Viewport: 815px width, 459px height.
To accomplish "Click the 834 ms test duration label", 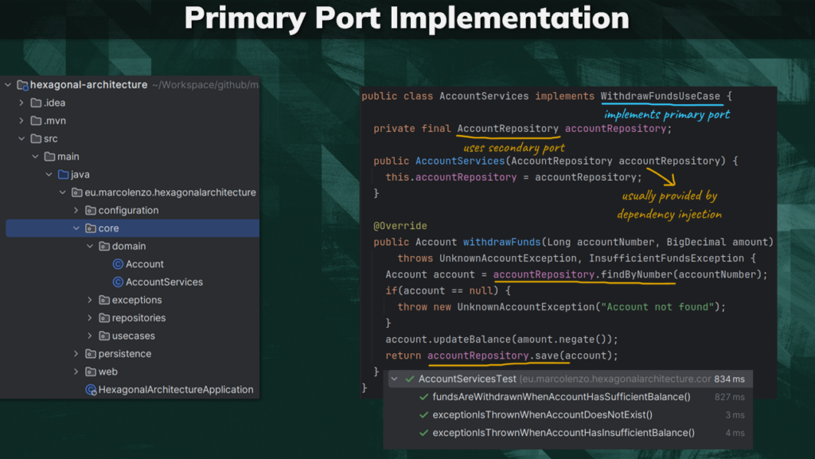I will pyautogui.click(x=729, y=379).
